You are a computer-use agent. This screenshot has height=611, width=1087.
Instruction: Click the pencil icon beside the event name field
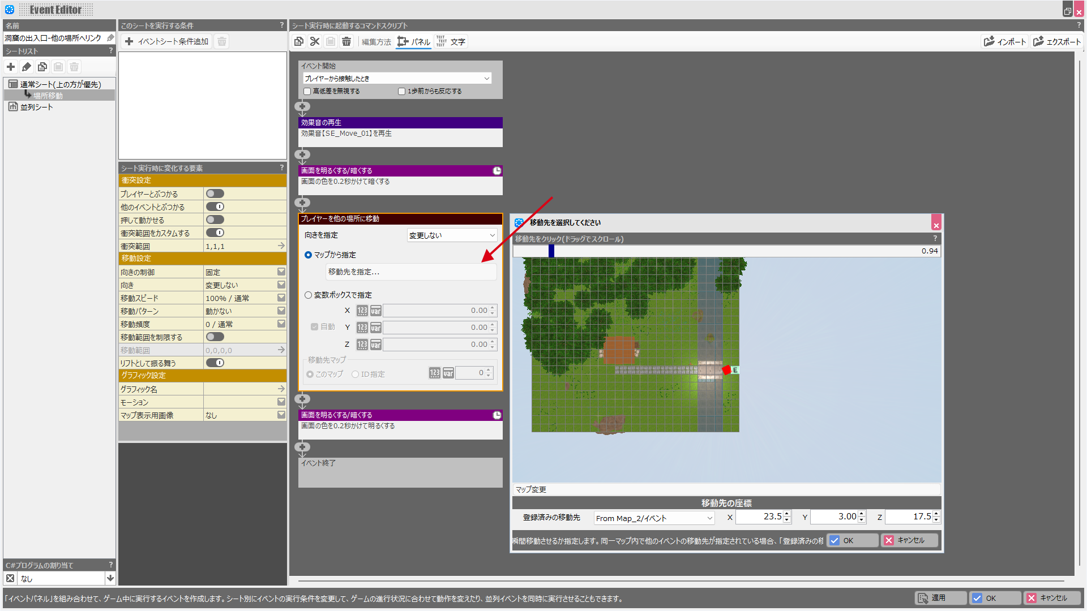point(110,38)
